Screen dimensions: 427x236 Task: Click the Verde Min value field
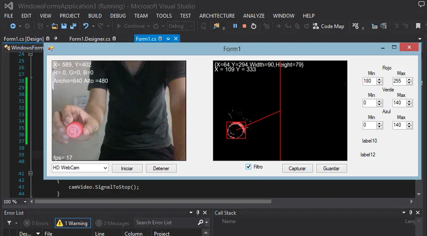coord(369,103)
